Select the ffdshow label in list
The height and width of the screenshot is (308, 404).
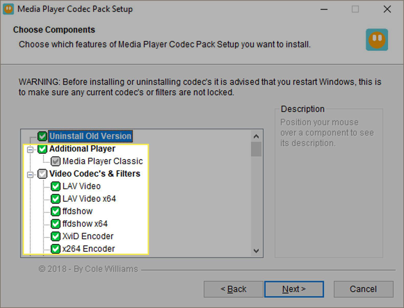[x=77, y=211]
